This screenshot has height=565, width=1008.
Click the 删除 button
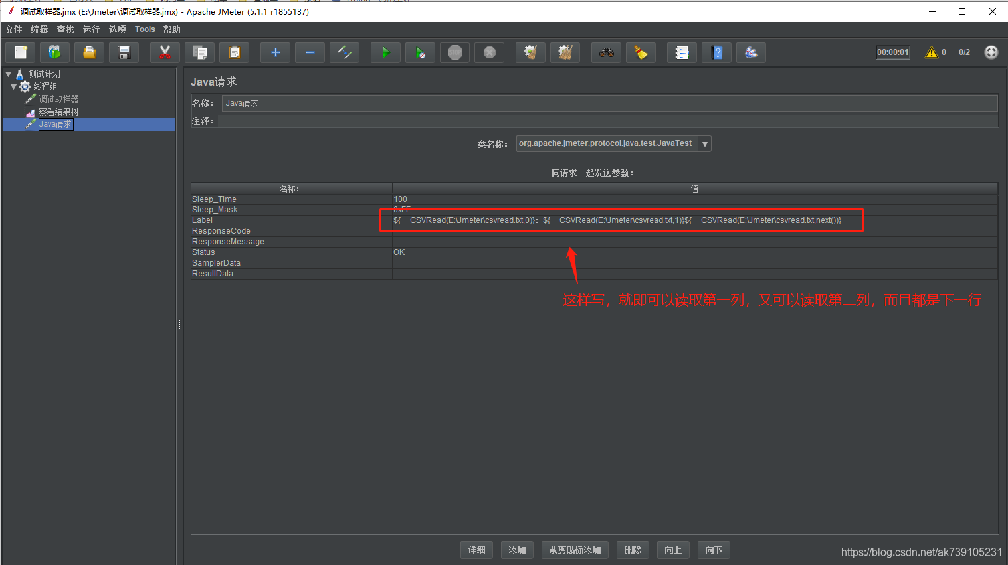click(633, 550)
